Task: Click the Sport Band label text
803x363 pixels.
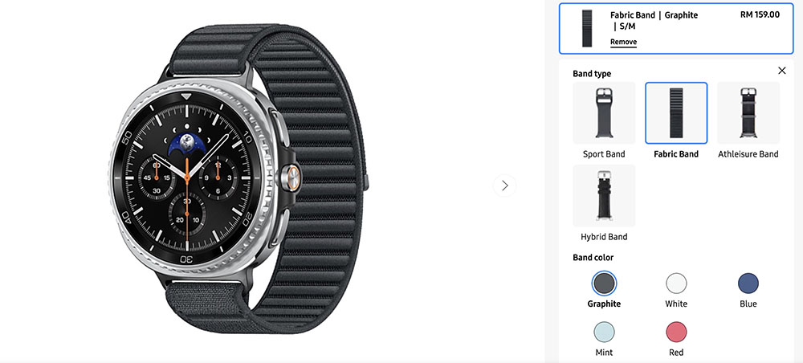Action: [x=604, y=154]
